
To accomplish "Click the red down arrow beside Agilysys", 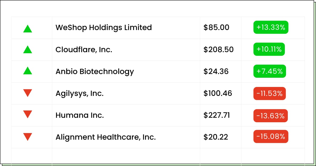I will tap(28, 93).
